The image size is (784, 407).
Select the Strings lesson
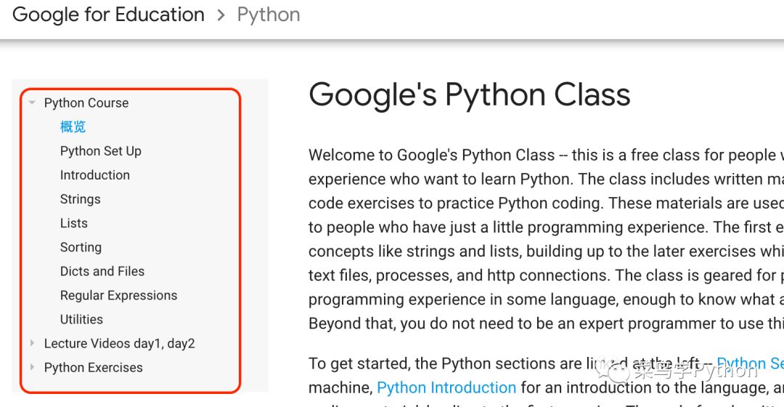80,199
